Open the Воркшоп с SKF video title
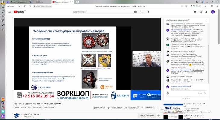Image resolution: width=220 pixels, height=120 pixels. coord(195,105)
